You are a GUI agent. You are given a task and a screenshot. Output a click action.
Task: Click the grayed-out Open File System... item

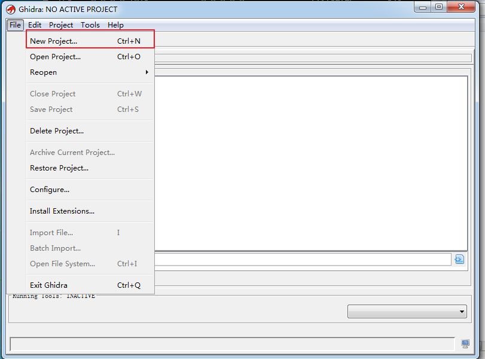[90, 264]
